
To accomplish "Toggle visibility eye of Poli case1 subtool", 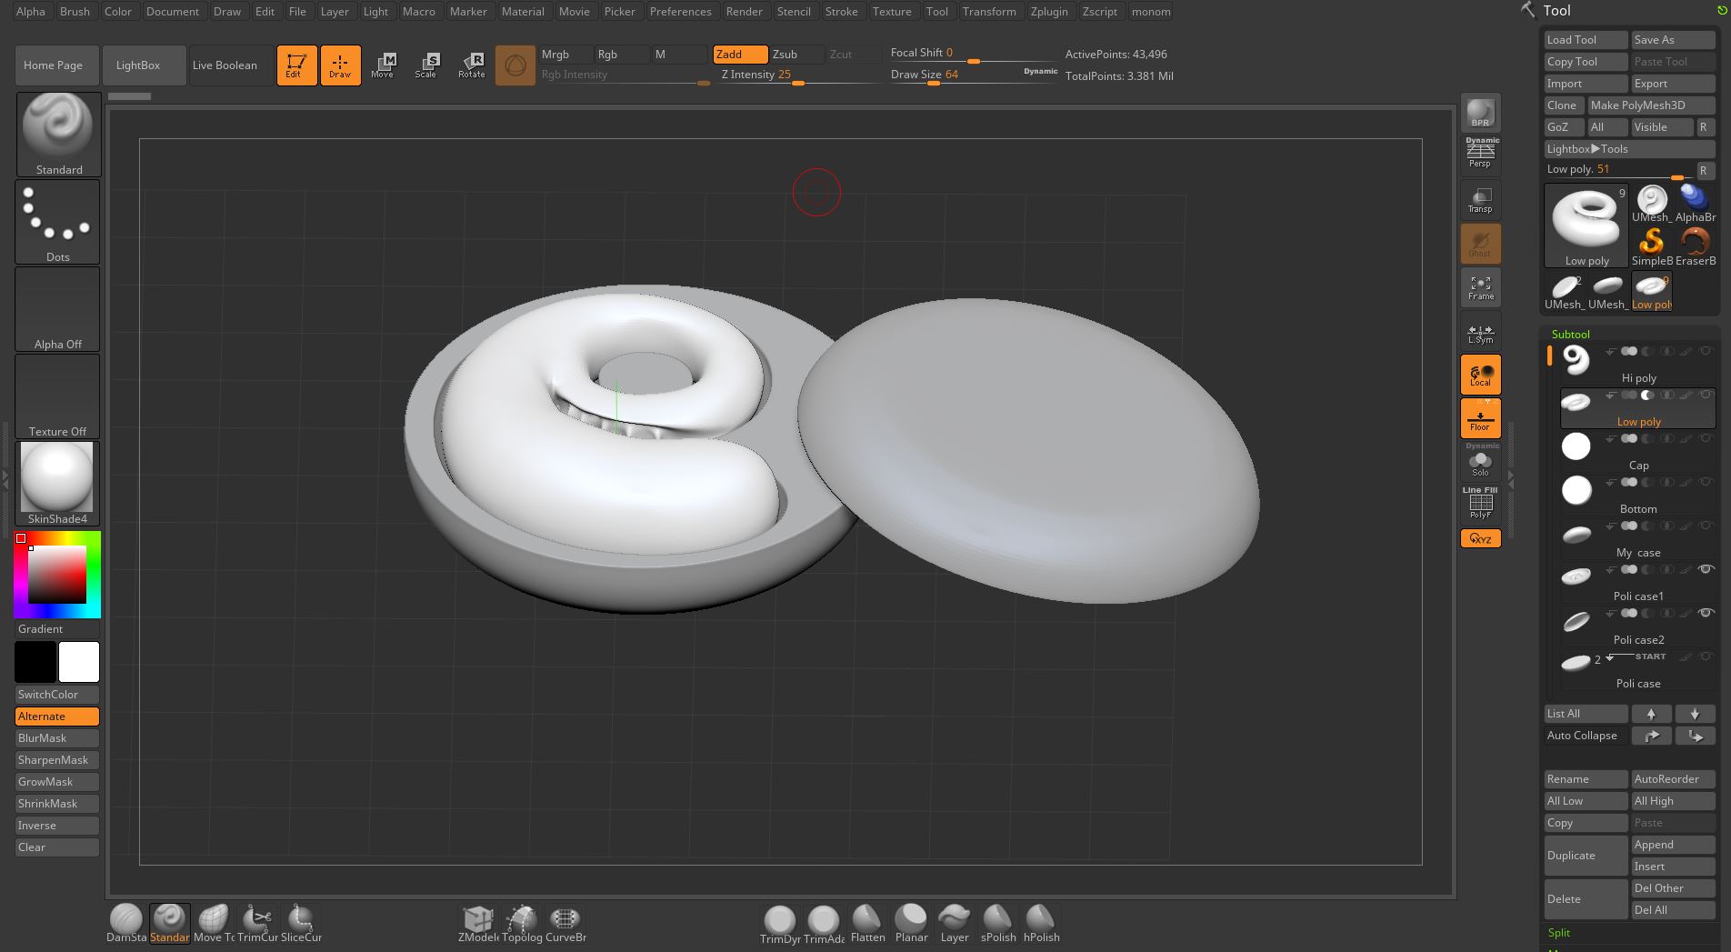I will [1706, 570].
